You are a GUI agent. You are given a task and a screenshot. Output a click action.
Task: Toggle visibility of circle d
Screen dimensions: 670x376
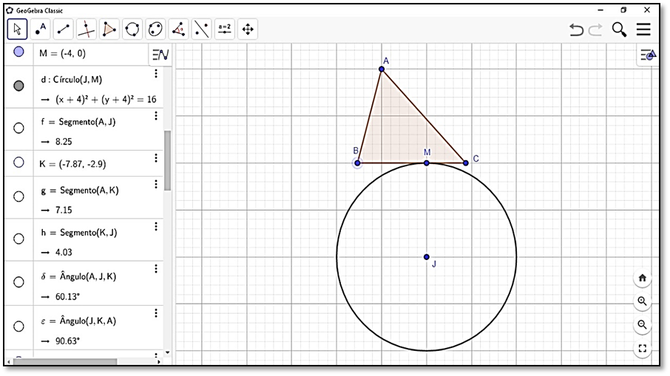[18, 86]
